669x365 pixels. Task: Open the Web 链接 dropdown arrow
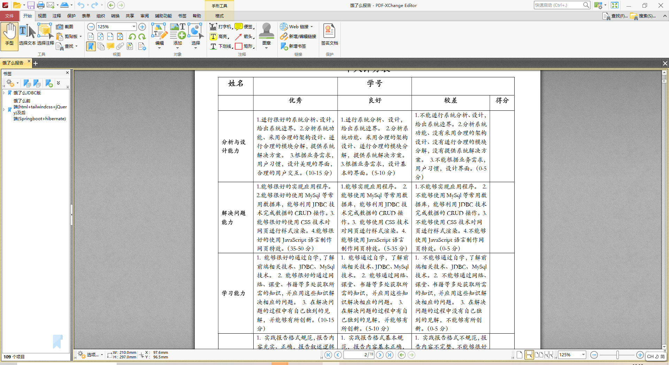(x=312, y=27)
